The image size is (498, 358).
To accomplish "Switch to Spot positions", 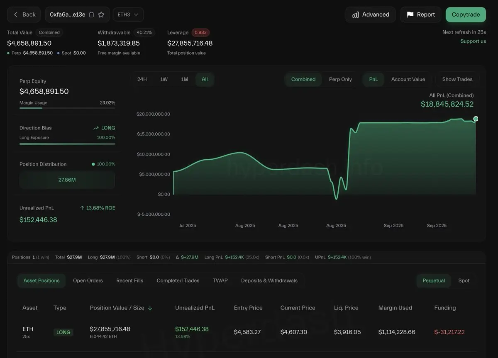I will click(464, 281).
